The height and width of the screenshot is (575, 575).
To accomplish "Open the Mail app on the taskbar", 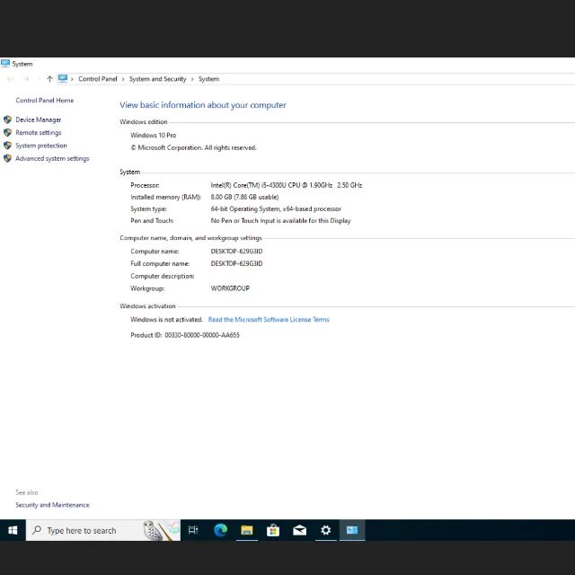I will click(x=299, y=530).
